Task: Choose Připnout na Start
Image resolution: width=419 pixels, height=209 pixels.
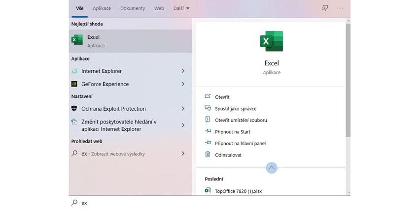Action: [233, 132]
